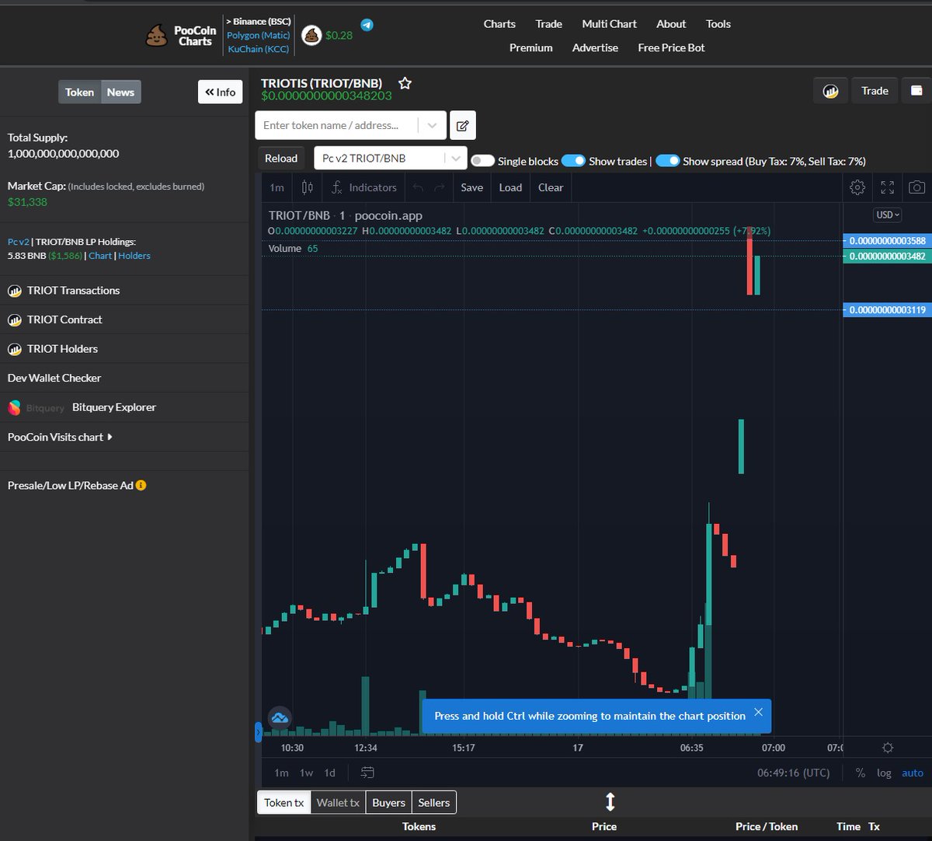
Task: Click the cloud chart logo icon
Action: (280, 717)
